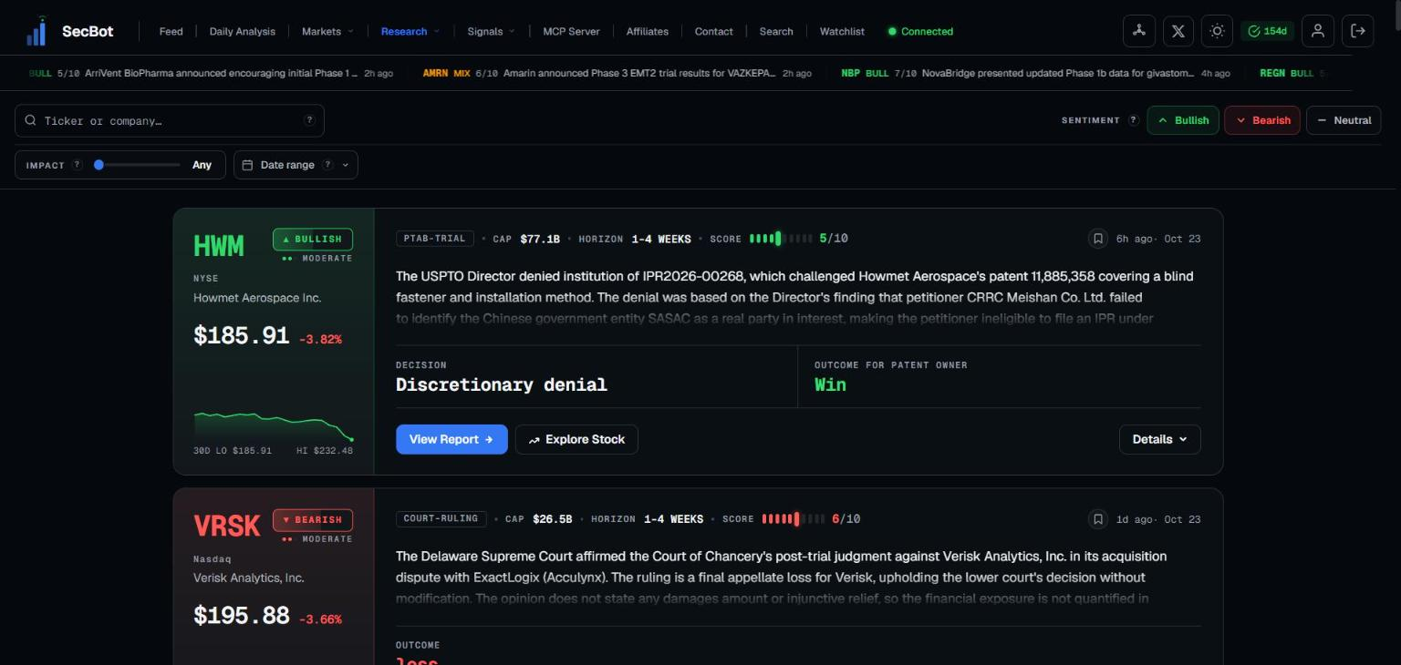Expand the Signals nav dropdown
This screenshot has height=665, width=1401.
pos(491,31)
